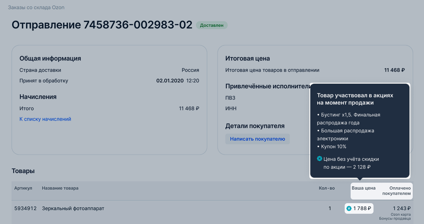424x224 pixels.
Task: Click the 'ПВЗ' row label
Action: (230, 98)
